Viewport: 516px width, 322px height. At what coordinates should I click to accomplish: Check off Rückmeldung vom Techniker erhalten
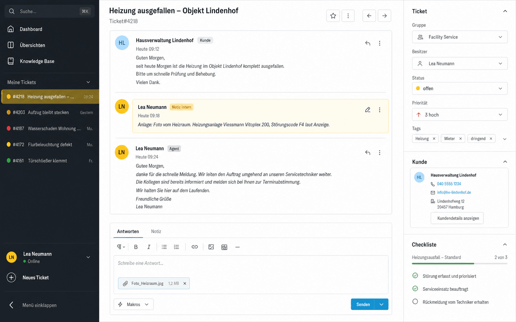click(x=415, y=302)
